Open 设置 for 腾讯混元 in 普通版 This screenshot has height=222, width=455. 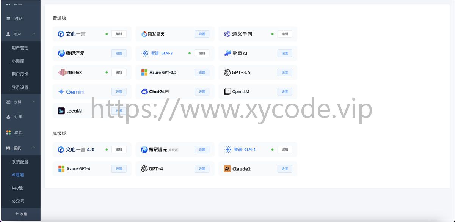click(119, 54)
